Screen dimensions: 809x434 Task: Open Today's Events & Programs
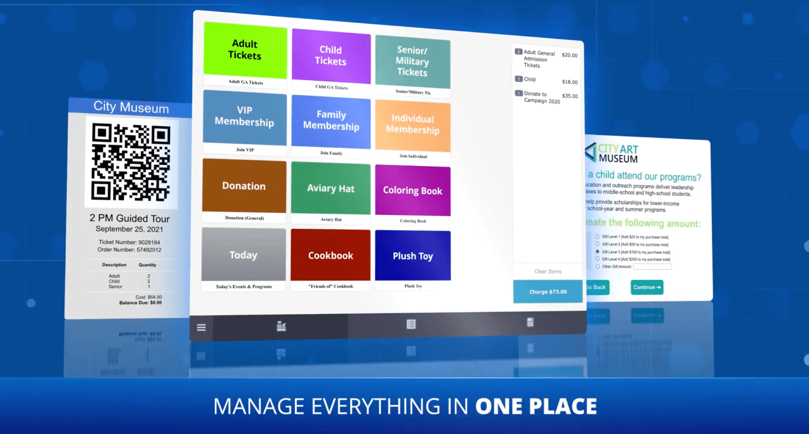tap(243, 255)
